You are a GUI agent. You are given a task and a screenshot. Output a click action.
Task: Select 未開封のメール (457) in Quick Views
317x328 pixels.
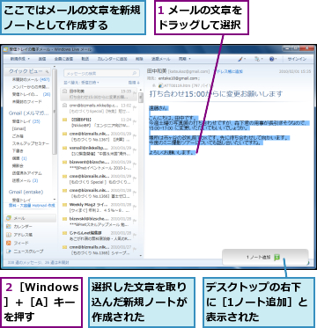[x=31, y=79]
